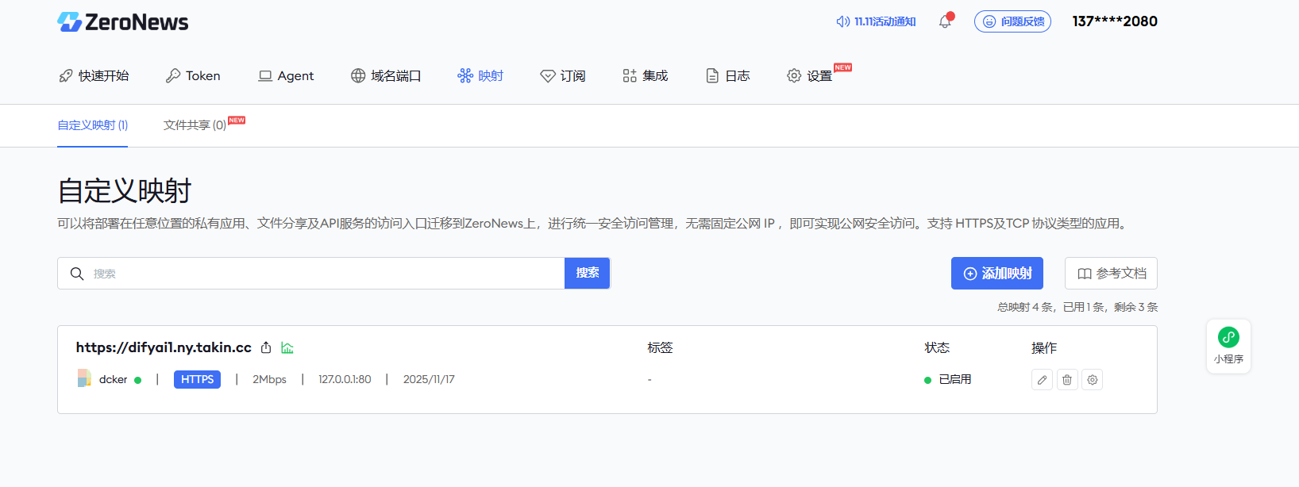Click the 添加映射 button
Image resolution: width=1299 pixels, height=487 pixels.
[x=996, y=274]
